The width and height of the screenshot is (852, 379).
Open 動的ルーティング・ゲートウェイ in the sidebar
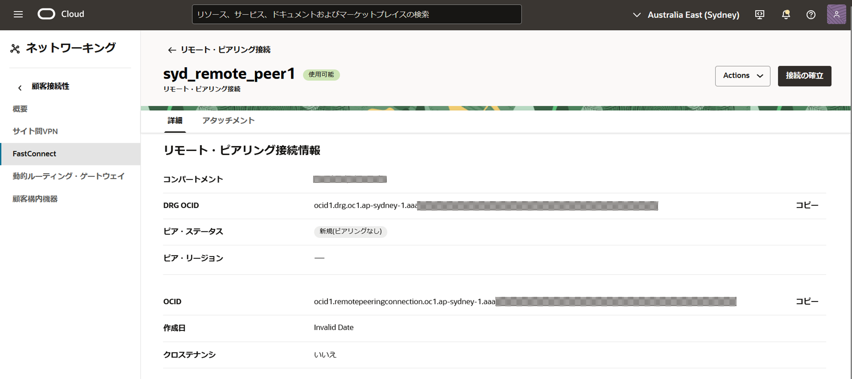(69, 176)
